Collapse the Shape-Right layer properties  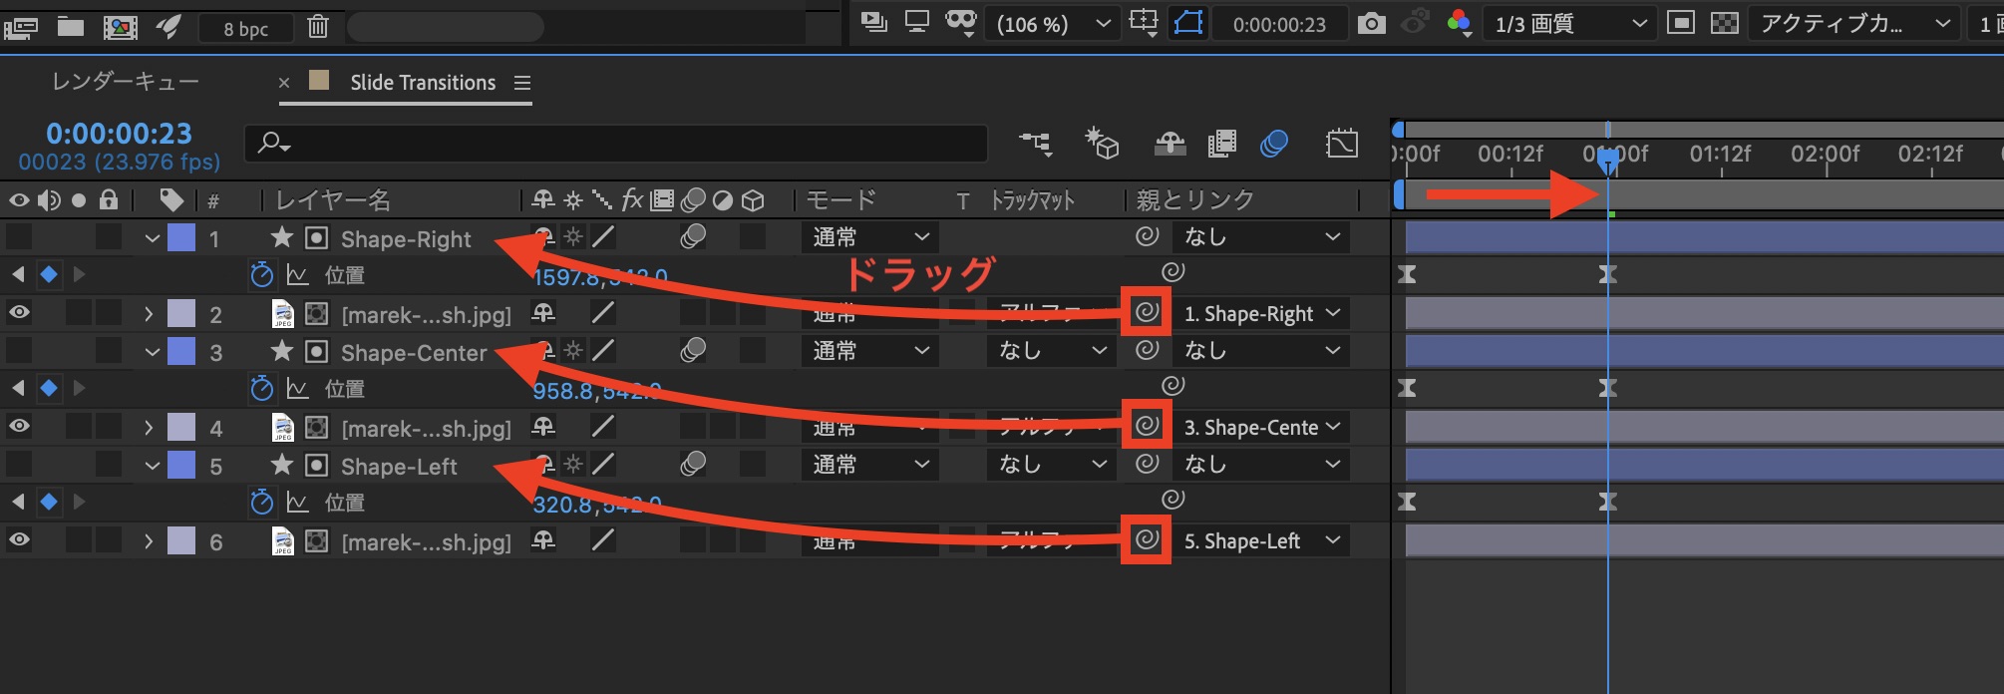tap(152, 238)
